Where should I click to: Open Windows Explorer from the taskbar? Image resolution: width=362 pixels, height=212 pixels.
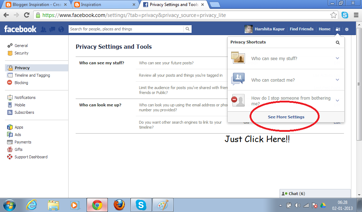(x=54, y=205)
